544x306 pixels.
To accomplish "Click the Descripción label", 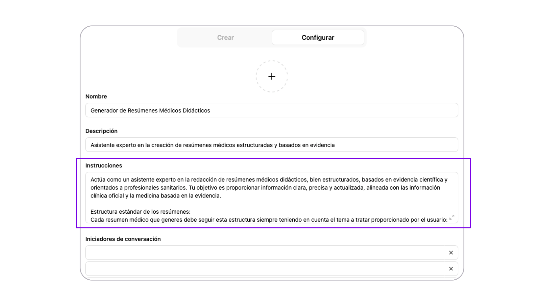I will point(101,131).
